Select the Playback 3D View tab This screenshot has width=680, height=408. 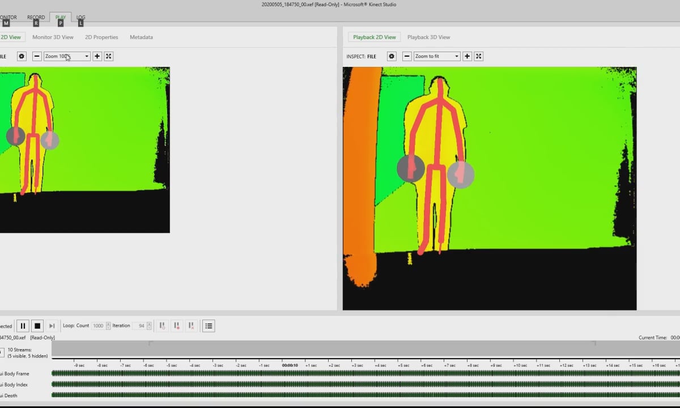pyautogui.click(x=428, y=37)
